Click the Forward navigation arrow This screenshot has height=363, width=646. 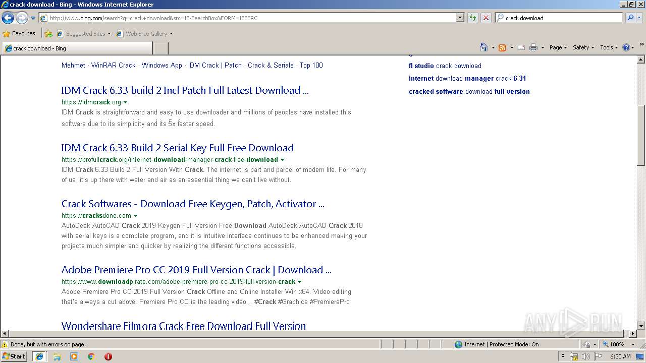click(x=22, y=18)
